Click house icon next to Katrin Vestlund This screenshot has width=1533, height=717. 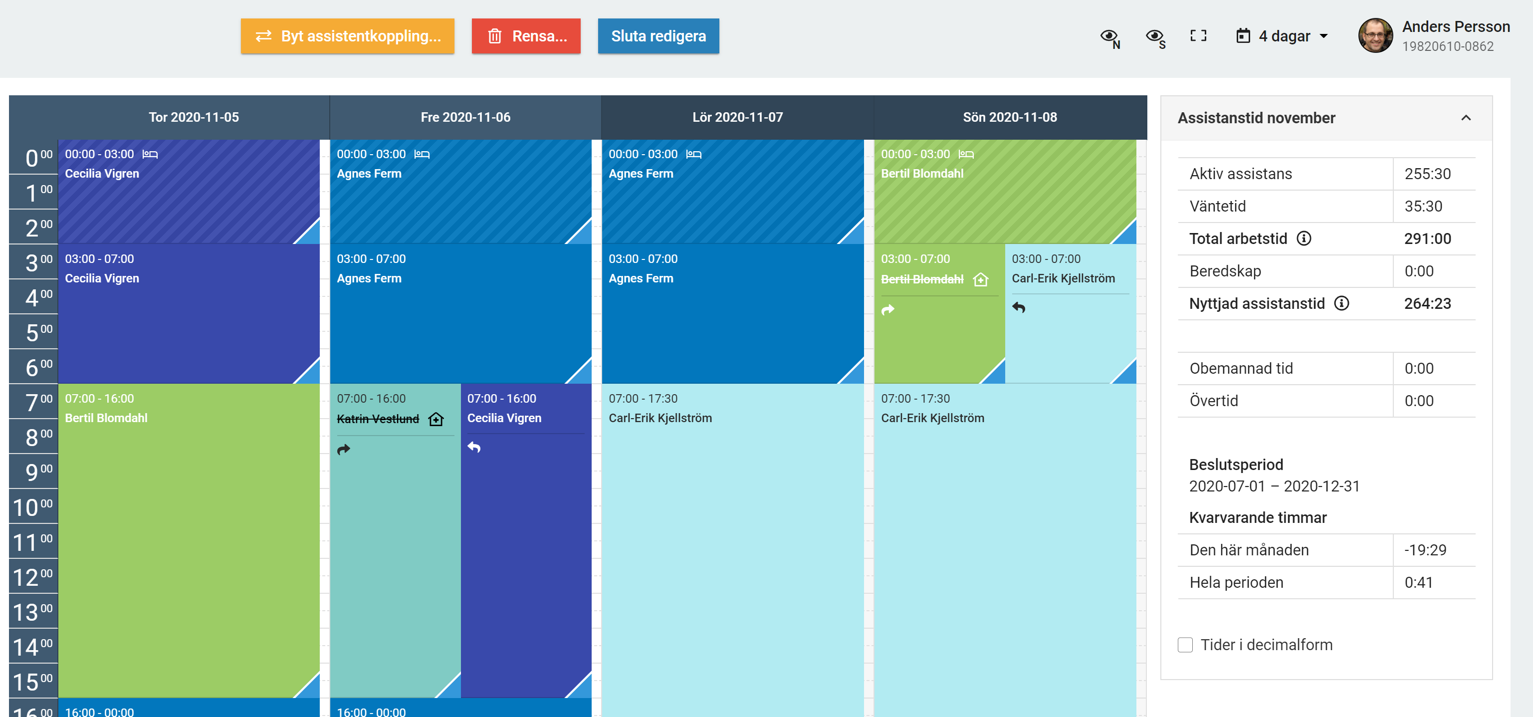click(436, 419)
